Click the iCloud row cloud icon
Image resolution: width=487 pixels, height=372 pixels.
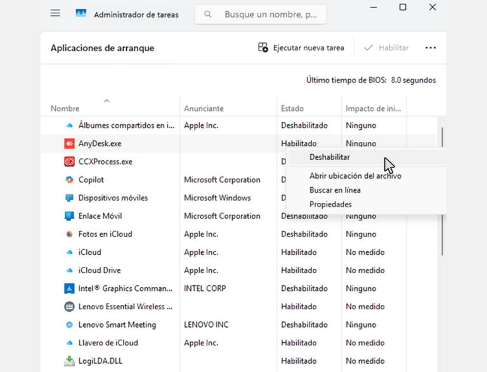[69, 252]
